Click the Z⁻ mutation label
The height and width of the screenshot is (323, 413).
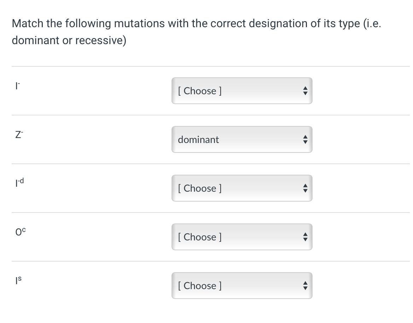click(16, 134)
